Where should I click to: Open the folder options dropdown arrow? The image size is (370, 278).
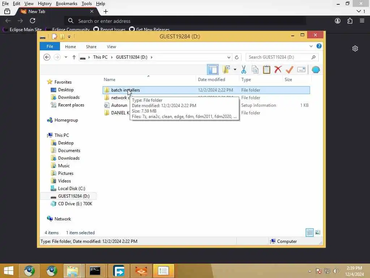235,69
